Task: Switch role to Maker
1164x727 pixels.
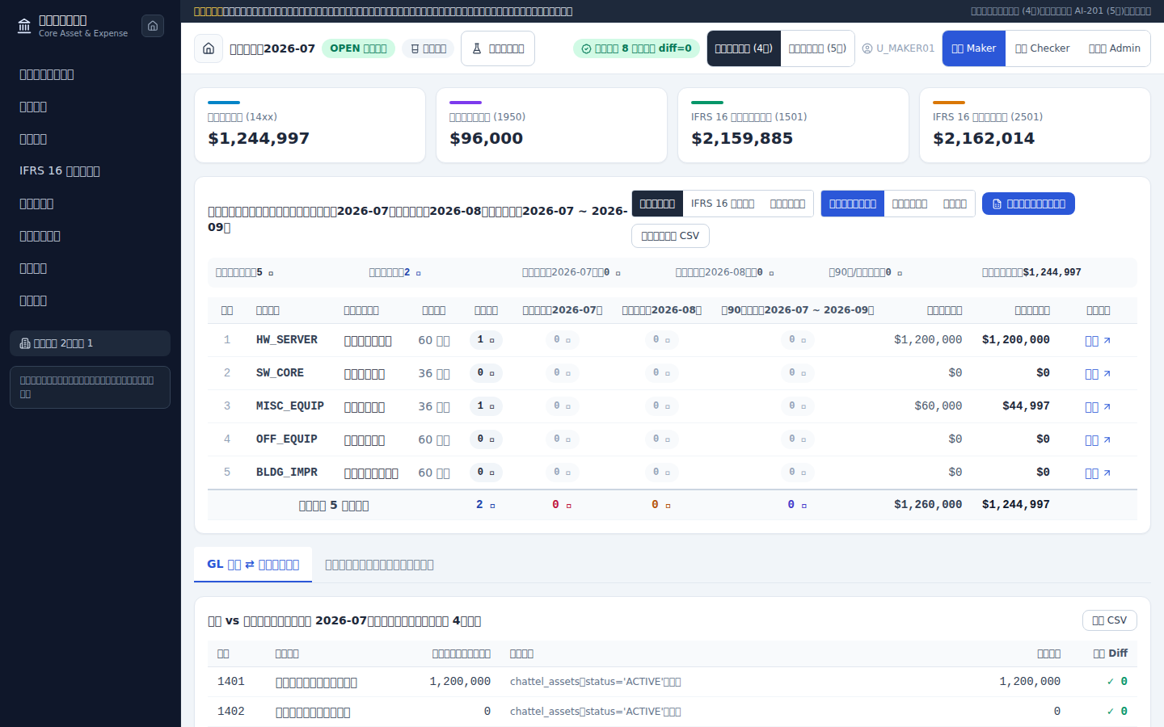Action: [974, 48]
